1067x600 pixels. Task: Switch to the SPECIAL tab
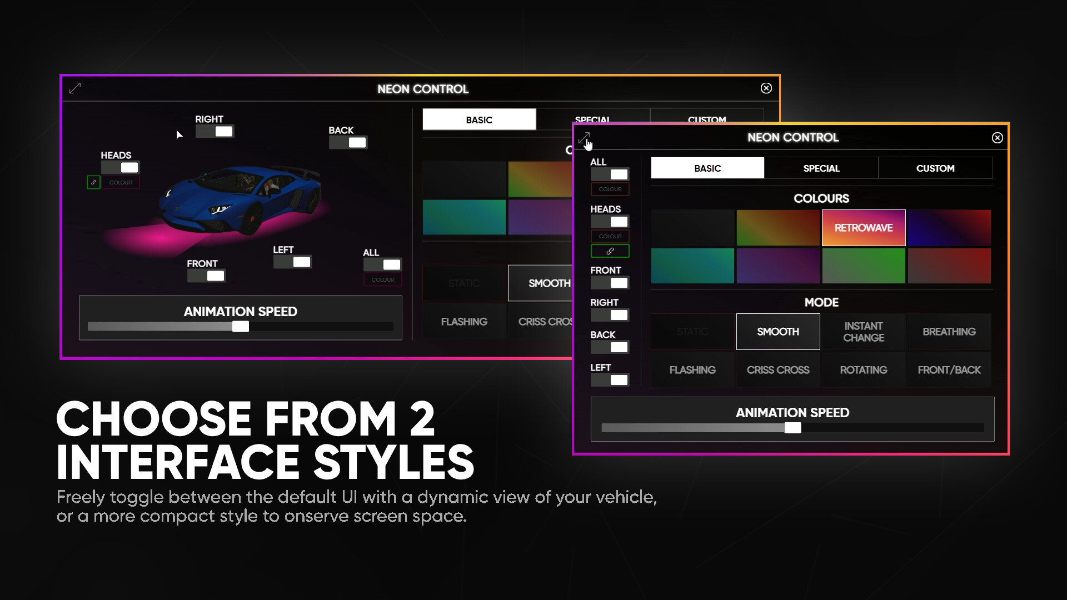coord(821,168)
